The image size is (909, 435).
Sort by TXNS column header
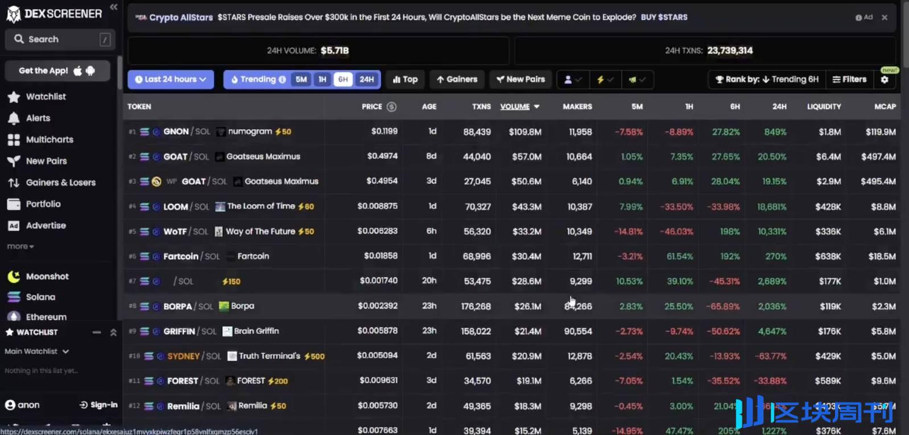(x=481, y=106)
